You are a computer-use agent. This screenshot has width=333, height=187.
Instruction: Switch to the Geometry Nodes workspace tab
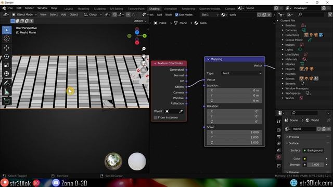point(210,9)
